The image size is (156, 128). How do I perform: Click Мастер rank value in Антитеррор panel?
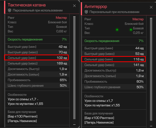[138, 19]
